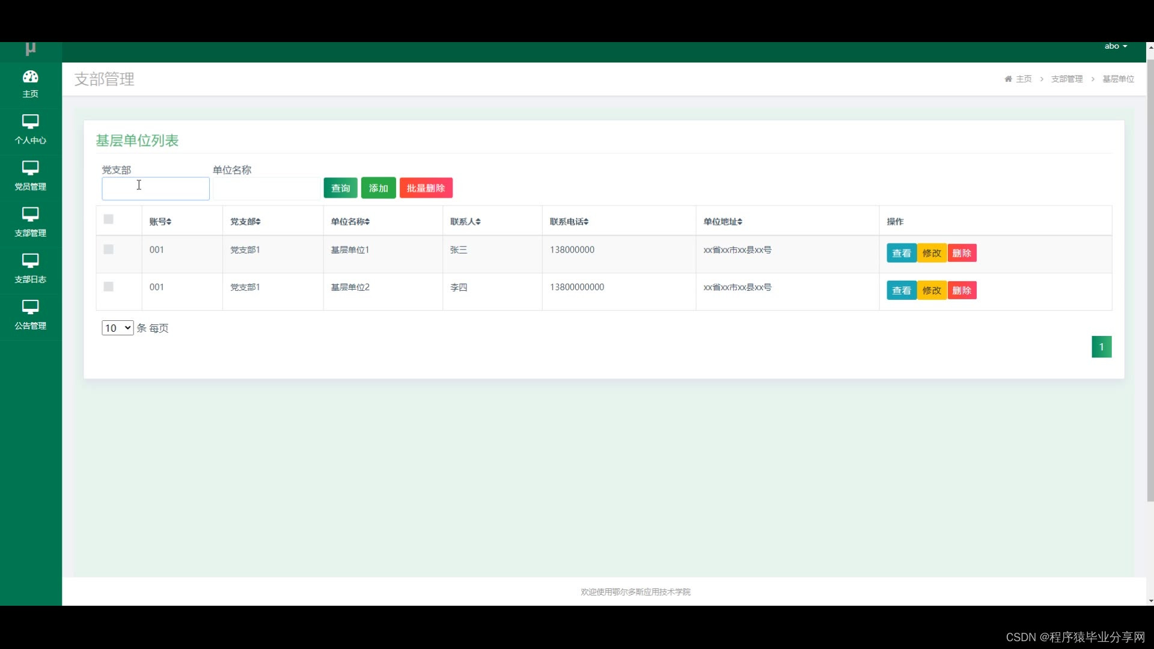Open 公告管理 sidebar icon
1154x649 pixels.
pyautogui.click(x=30, y=307)
